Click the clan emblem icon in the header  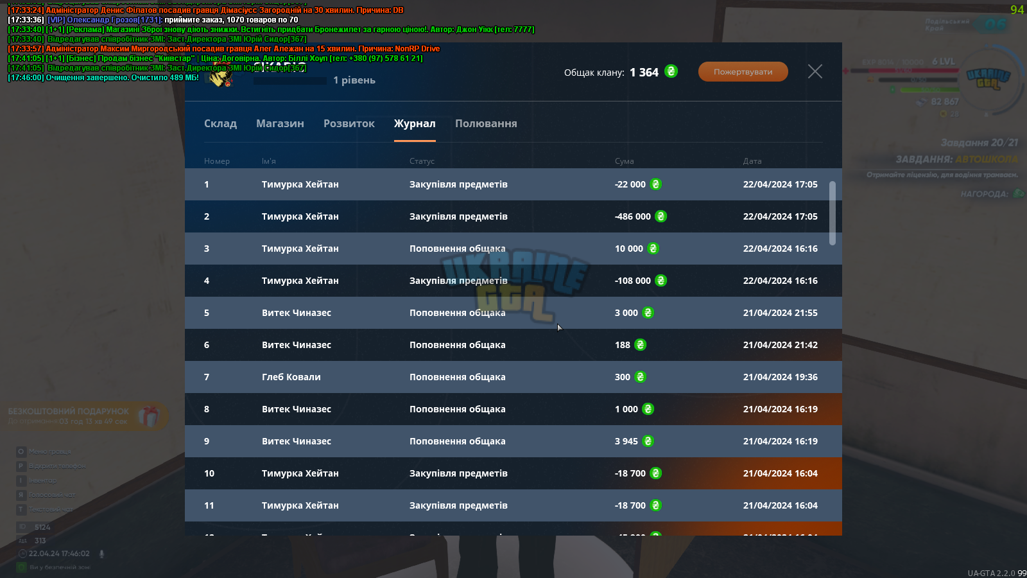220,77
